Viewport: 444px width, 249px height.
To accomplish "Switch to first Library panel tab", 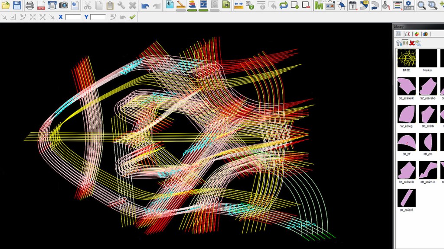I will (398, 34).
